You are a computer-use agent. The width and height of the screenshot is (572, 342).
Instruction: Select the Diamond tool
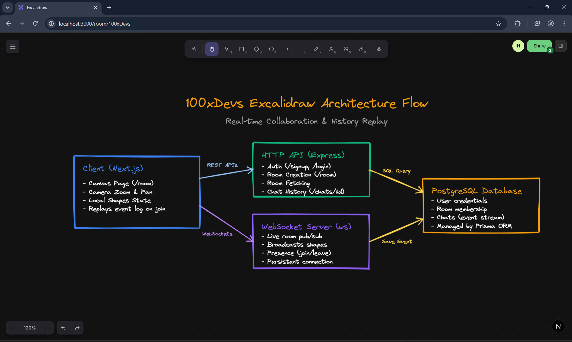[257, 49]
